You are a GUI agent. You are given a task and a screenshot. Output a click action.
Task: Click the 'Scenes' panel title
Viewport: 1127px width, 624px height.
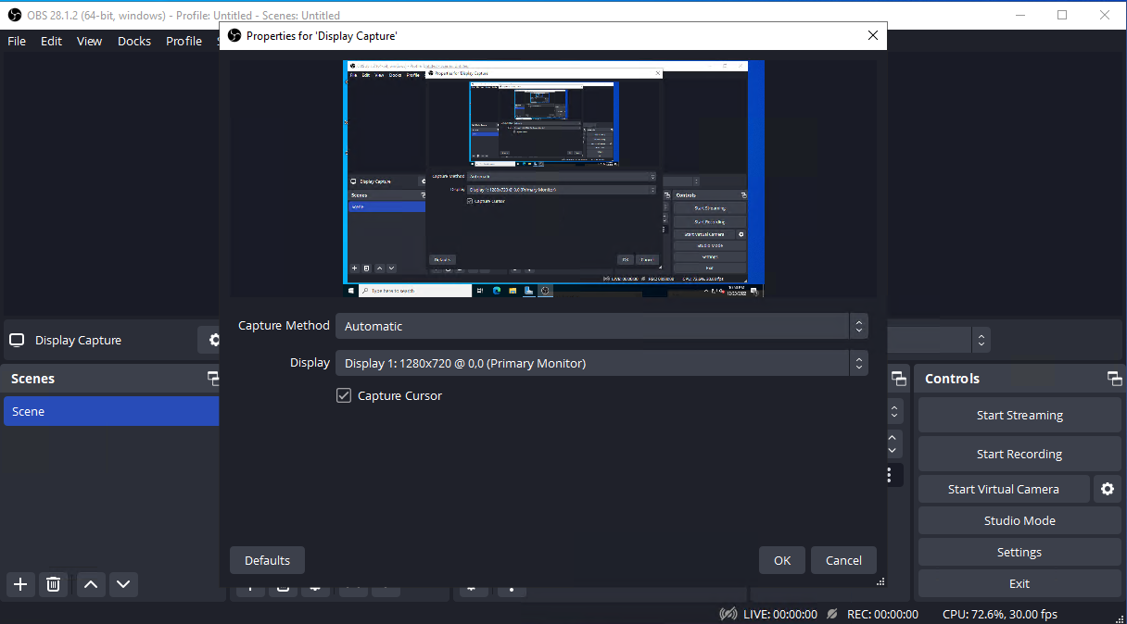pos(32,379)
